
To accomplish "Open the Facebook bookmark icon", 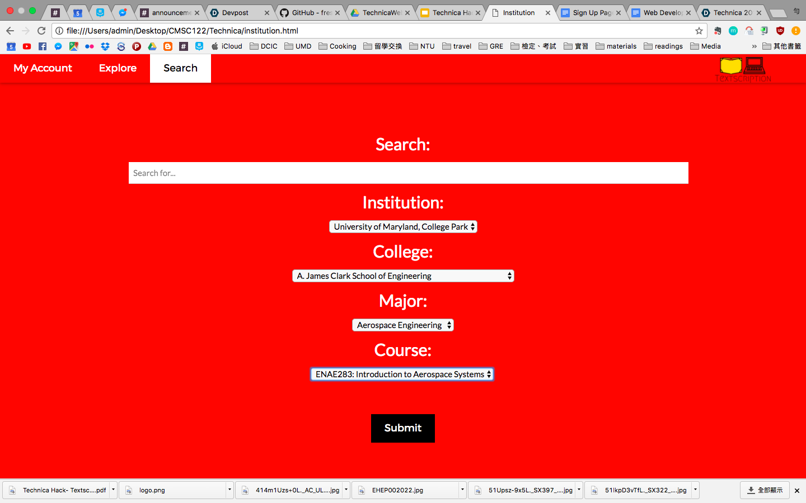I will pos(43,46).
